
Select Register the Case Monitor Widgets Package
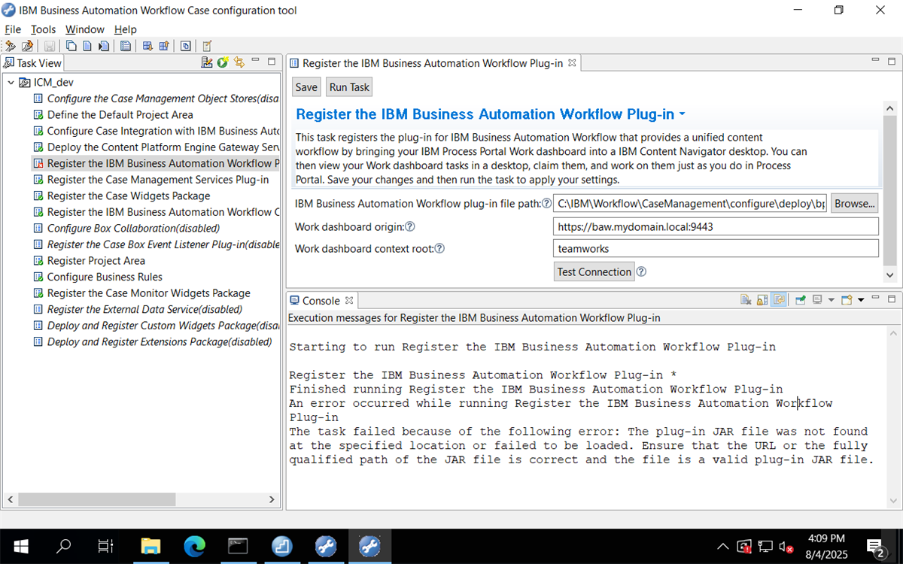pyautogui.click(x=149, y=293)
